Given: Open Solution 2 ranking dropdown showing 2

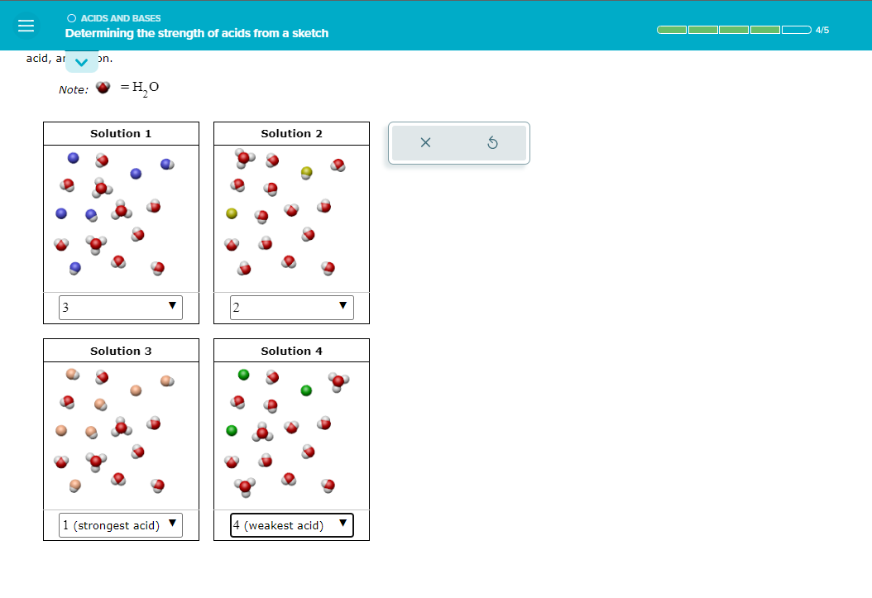Looking at the screenshot, I should pyautogui.click(x=291, y=308).
